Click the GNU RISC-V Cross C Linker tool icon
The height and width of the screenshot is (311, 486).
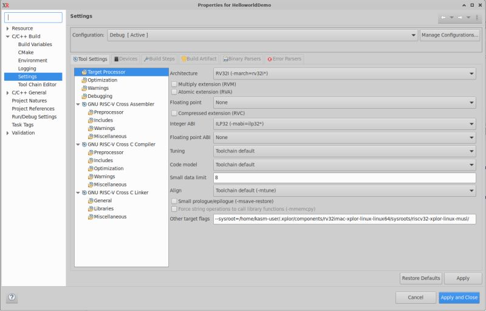click(84, 193)
